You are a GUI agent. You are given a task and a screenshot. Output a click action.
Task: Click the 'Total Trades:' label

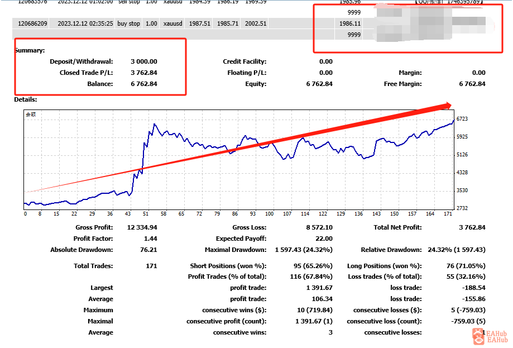pos(93,266)
